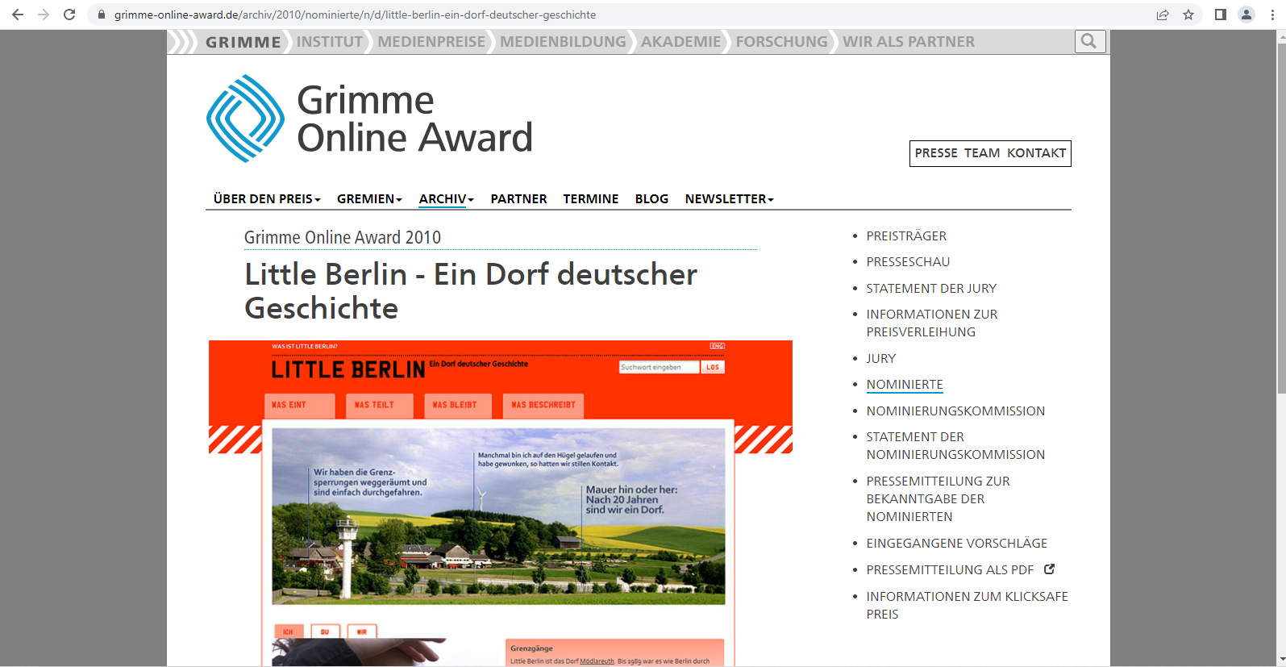Reload the current page
This screenshot has height=667, width=1286.
(x=69, y=15)
